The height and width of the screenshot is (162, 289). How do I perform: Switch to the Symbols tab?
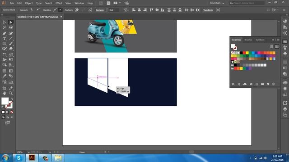(x=260, y=40)
